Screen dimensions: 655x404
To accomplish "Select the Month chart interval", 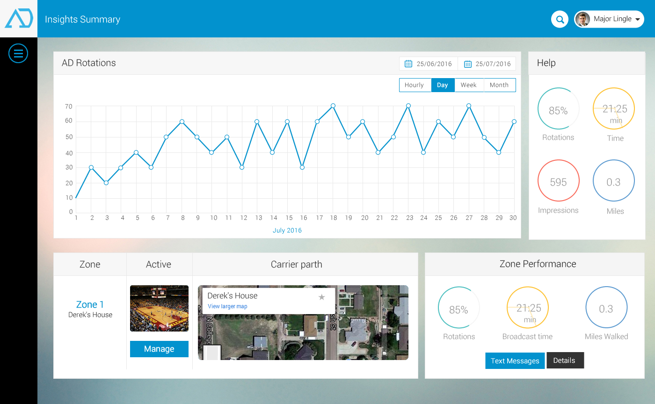I will [499, 85].
